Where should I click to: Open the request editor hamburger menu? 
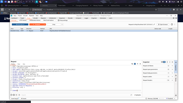pos(140,64)
